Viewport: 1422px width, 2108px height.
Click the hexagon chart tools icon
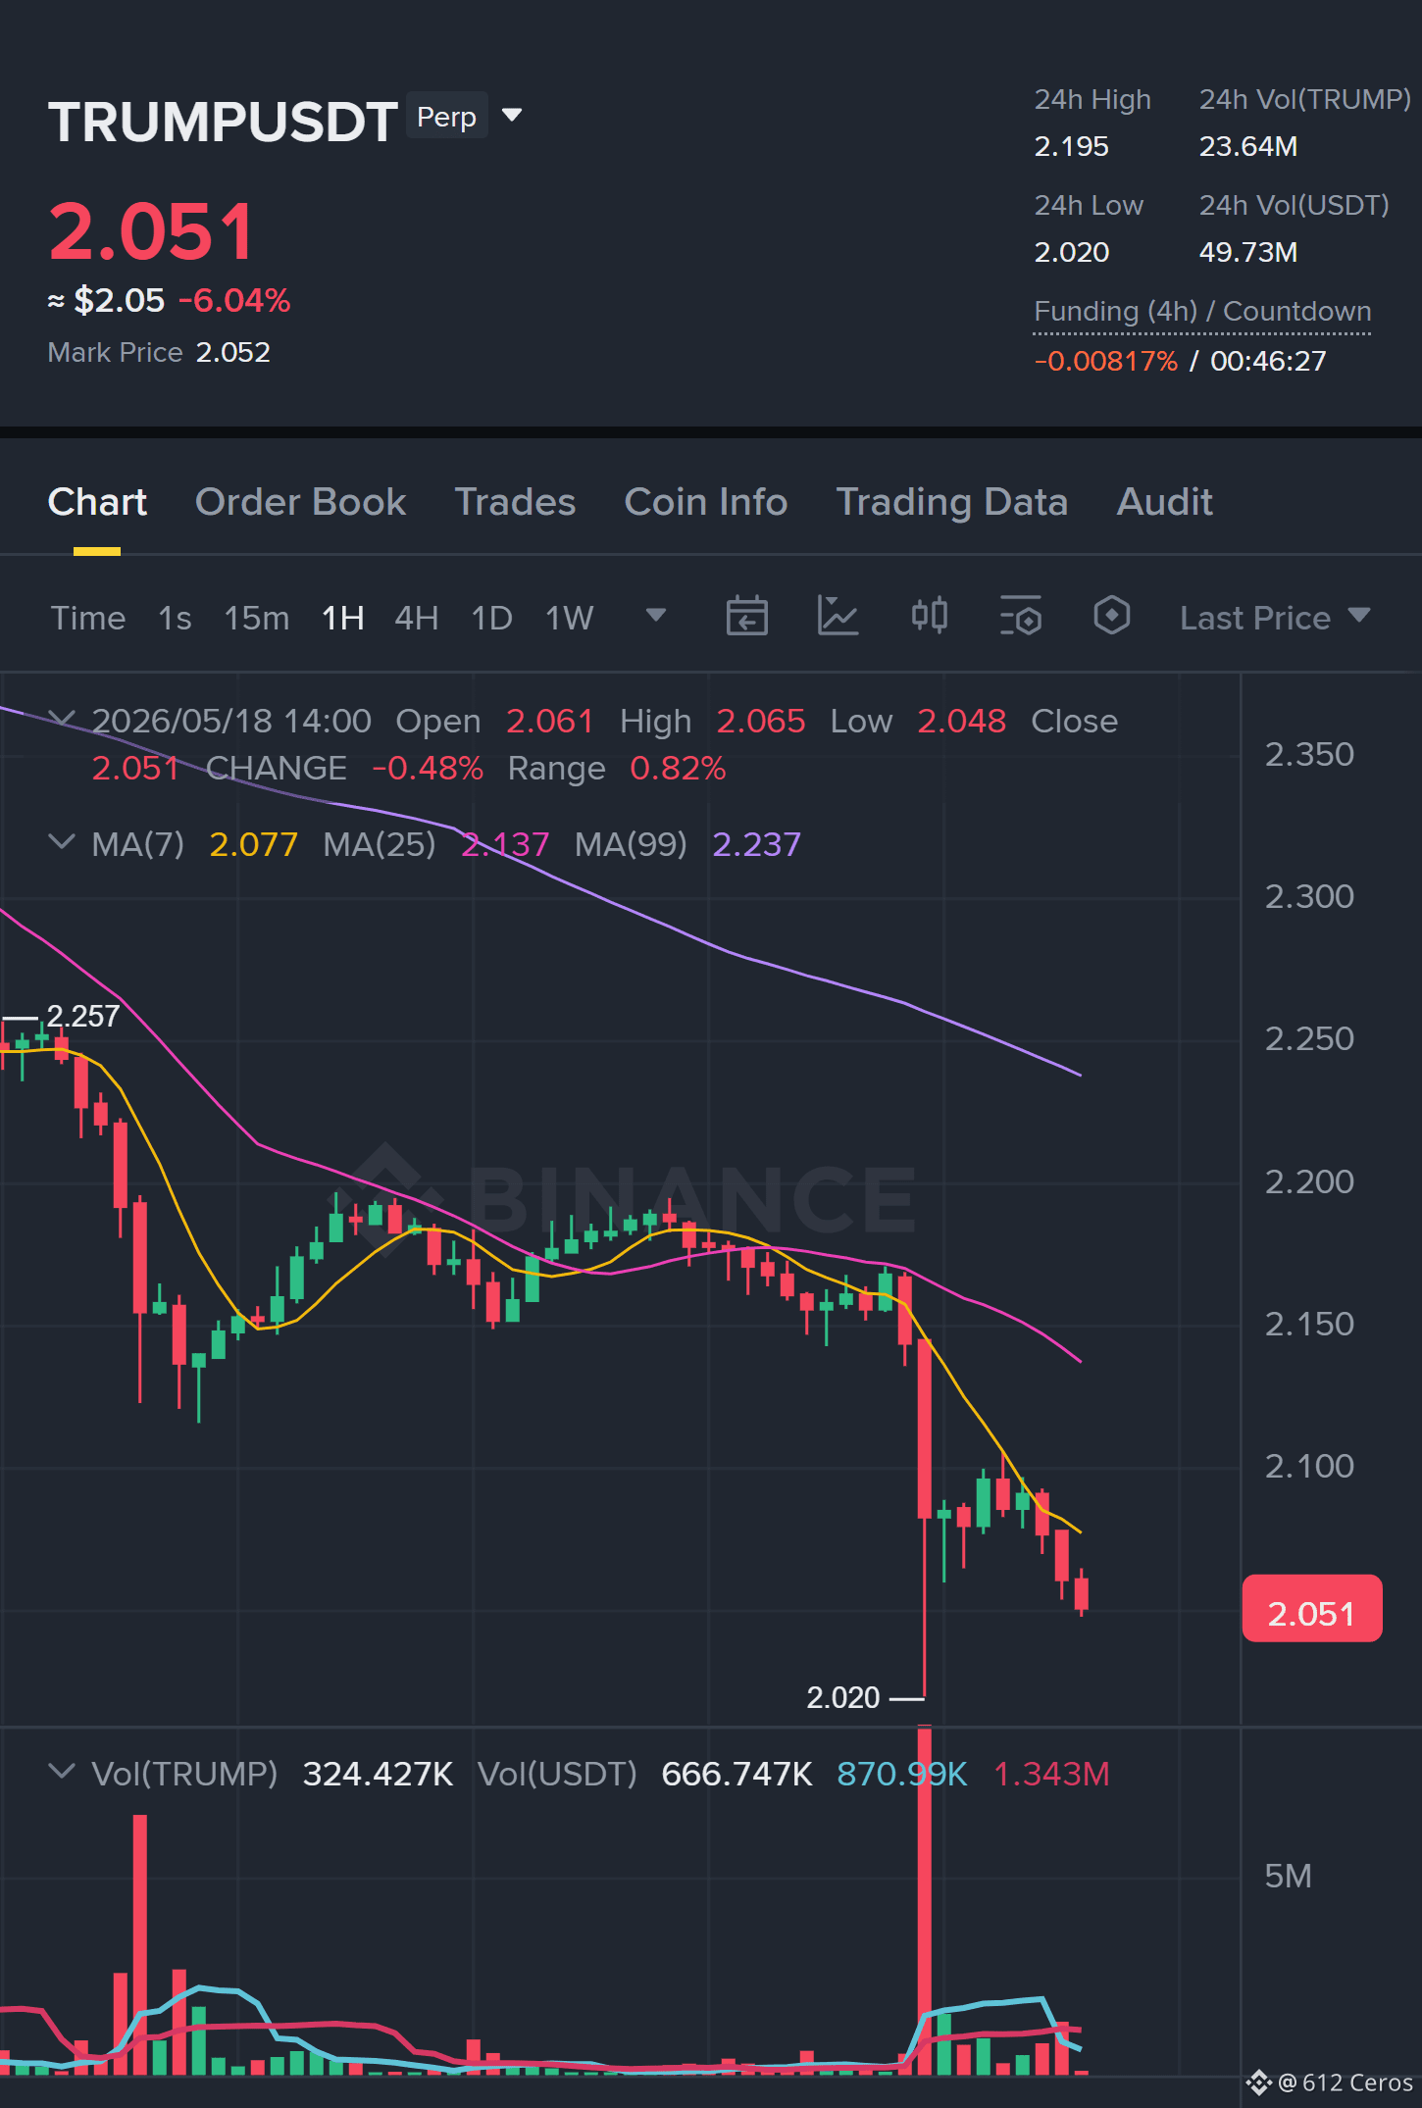1111,617
